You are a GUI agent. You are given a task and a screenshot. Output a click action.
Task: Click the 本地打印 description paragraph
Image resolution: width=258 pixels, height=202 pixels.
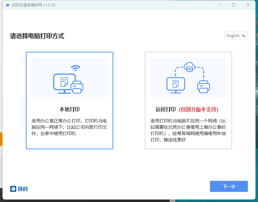coord(70,127)
